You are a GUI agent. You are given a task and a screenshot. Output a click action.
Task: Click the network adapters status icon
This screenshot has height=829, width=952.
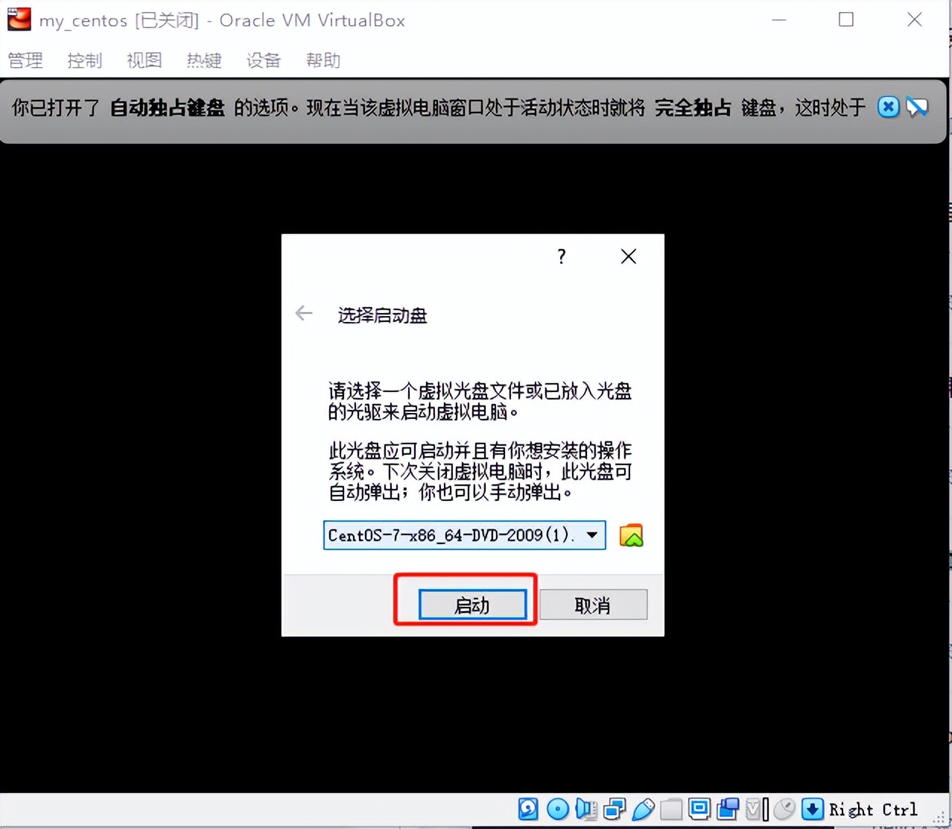coord(614,809)
